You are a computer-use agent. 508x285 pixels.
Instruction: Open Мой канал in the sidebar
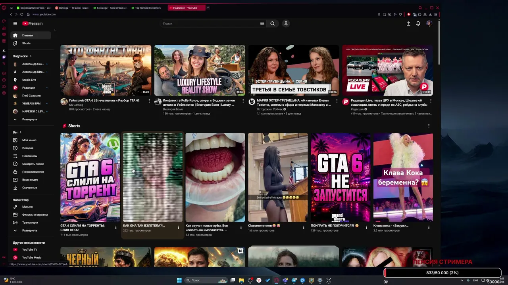pos(31,140)
